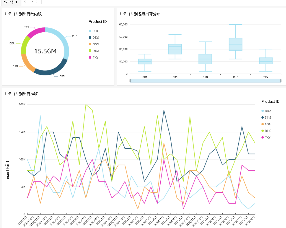The width and height of the screenshot is (286, 228).
Task: Select the RHC box in the box plot
Action: [x=235, y=44]
